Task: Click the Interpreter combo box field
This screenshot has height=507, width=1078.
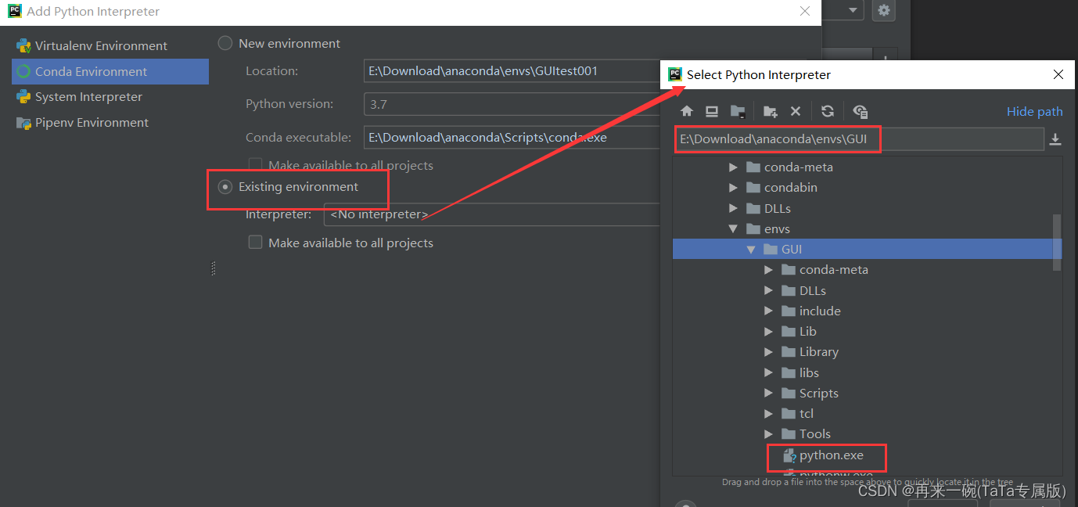Action: [493, 214]
